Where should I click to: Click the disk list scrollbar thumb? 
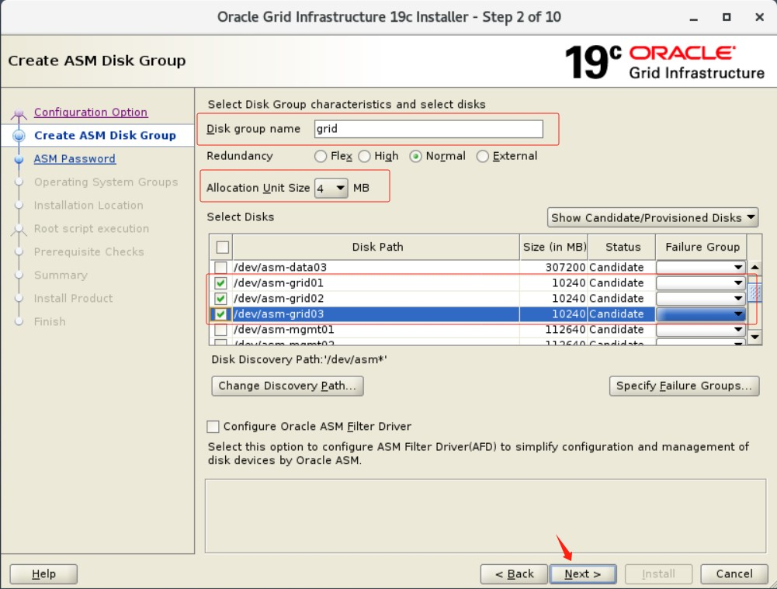pos(754,293)
